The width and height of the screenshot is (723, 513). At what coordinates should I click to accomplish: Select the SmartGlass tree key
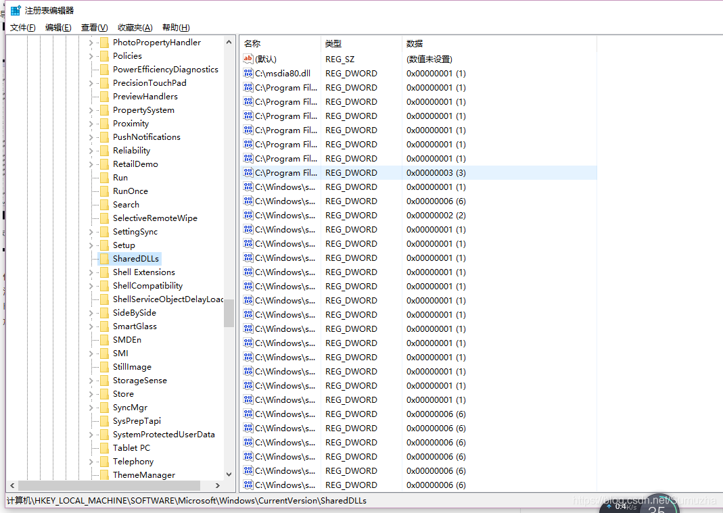click(x=135, y=326)
